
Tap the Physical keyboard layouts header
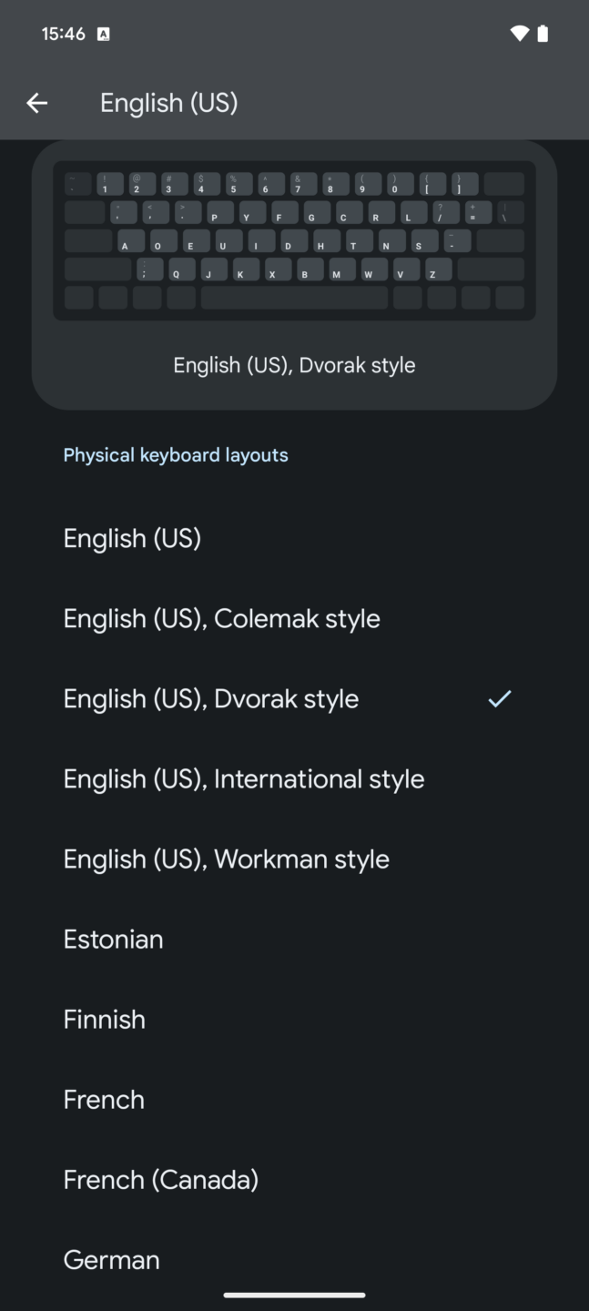tap(176, 455)
